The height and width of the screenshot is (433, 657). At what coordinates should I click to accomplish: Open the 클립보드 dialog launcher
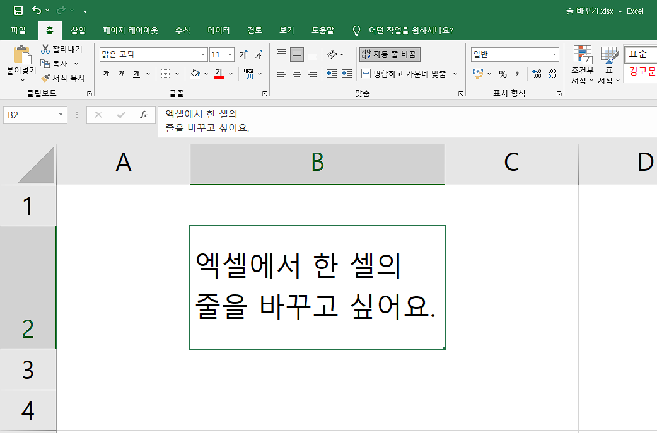[x=90, y=94]
